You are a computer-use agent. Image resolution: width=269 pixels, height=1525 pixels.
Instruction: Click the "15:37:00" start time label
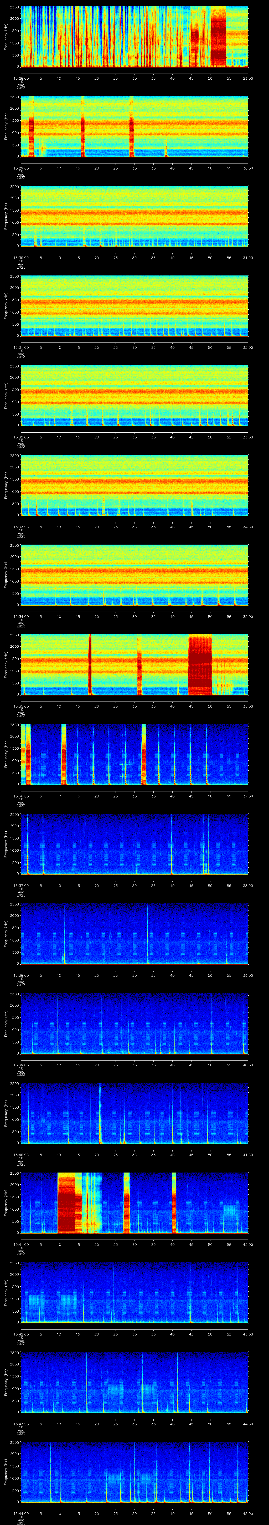21,886
